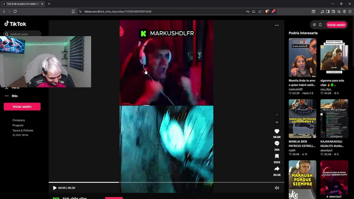Open Brave VPN shield icon
The height and width of the screenshot is (199, 354).
pyautogui.click(x=344, y=12)
